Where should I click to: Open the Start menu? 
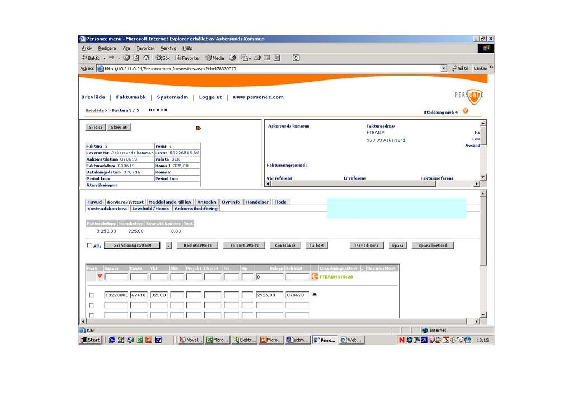90,340
